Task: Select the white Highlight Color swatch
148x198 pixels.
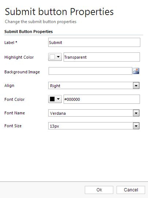Action: pos(52,57)
